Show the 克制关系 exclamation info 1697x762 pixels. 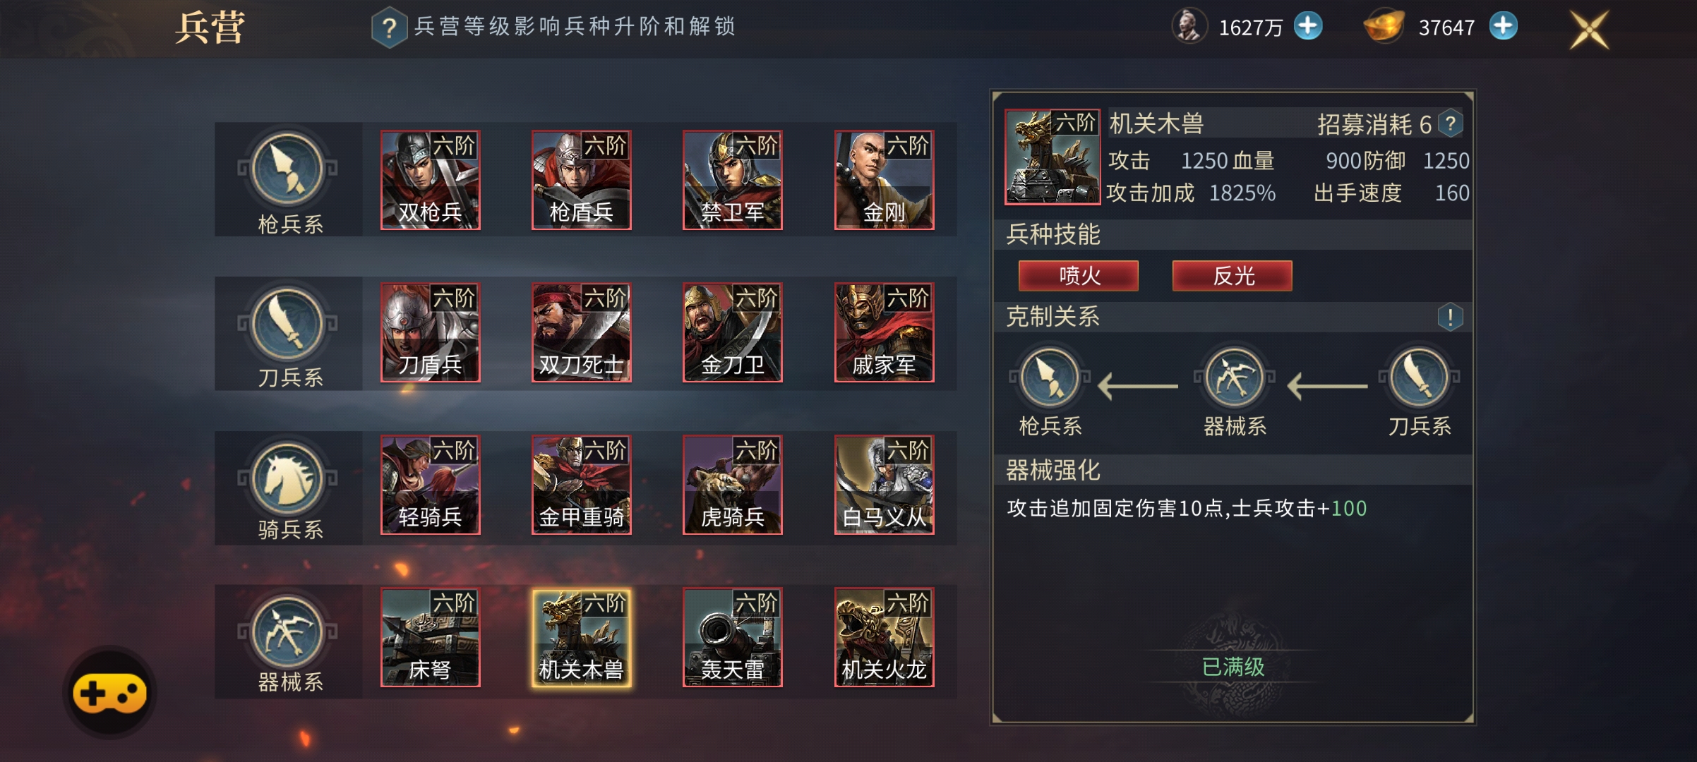1450,317
